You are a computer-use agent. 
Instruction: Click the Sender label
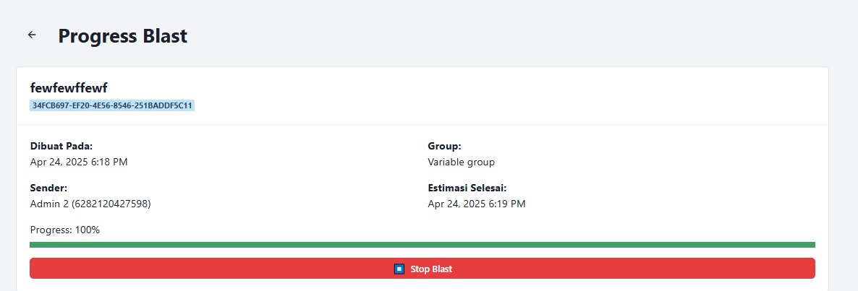(x=48, y=188)
